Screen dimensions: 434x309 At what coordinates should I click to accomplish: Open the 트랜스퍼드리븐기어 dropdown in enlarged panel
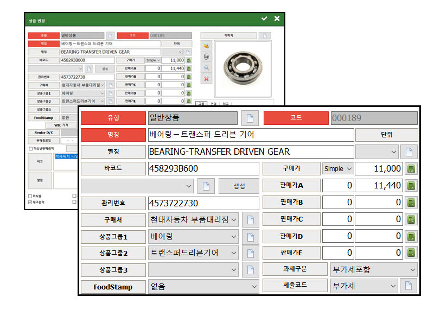coord(193,253)
